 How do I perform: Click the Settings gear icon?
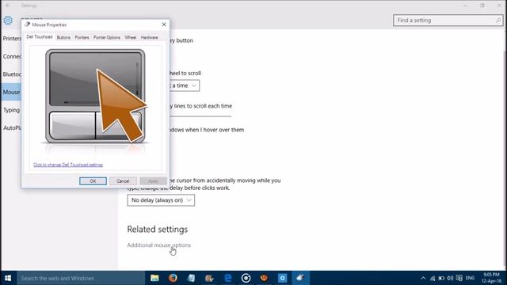8,21
